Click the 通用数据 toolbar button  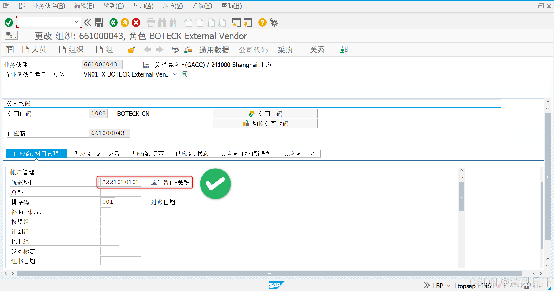214,50
